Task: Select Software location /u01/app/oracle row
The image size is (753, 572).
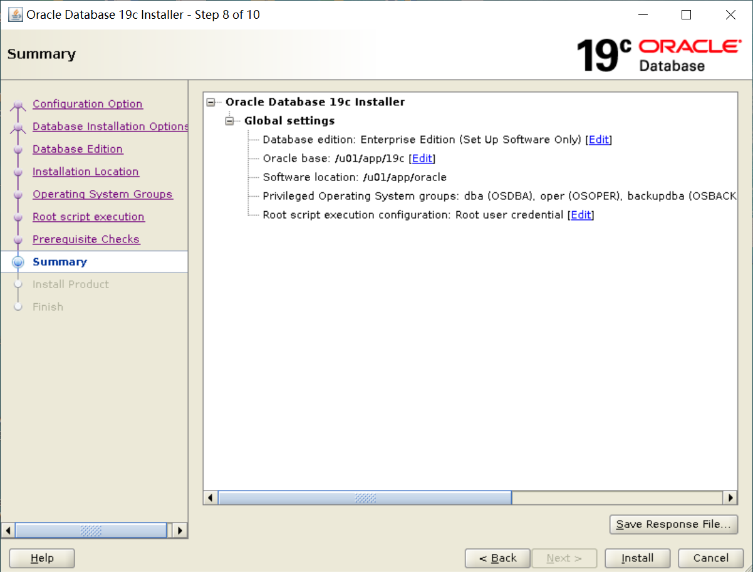Action: coord(355,177)
